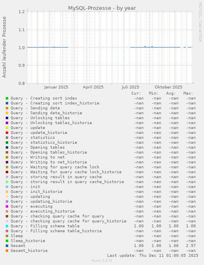Click the 'Juli 2025' x-axis label
The image size is (204, 265).
[x=130, y=87]
